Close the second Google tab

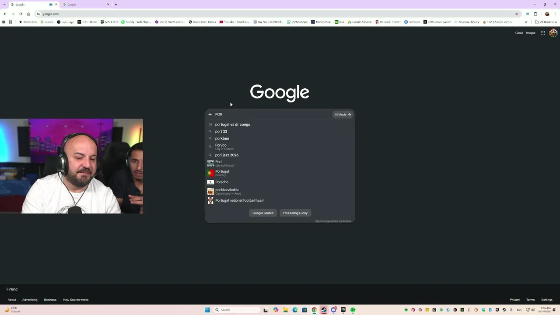tap(108, 4)
